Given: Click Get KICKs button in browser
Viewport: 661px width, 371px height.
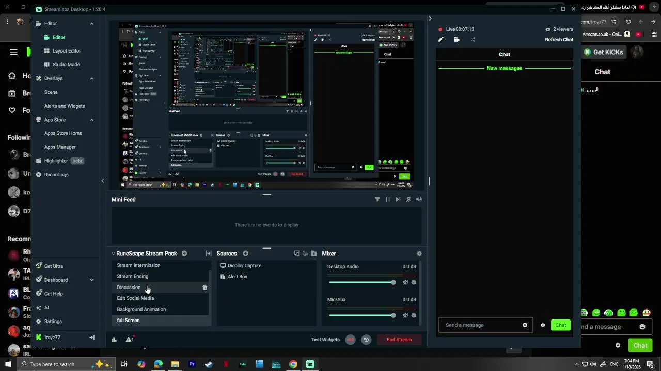Looking at the screenshot, I should click(603, 52).
